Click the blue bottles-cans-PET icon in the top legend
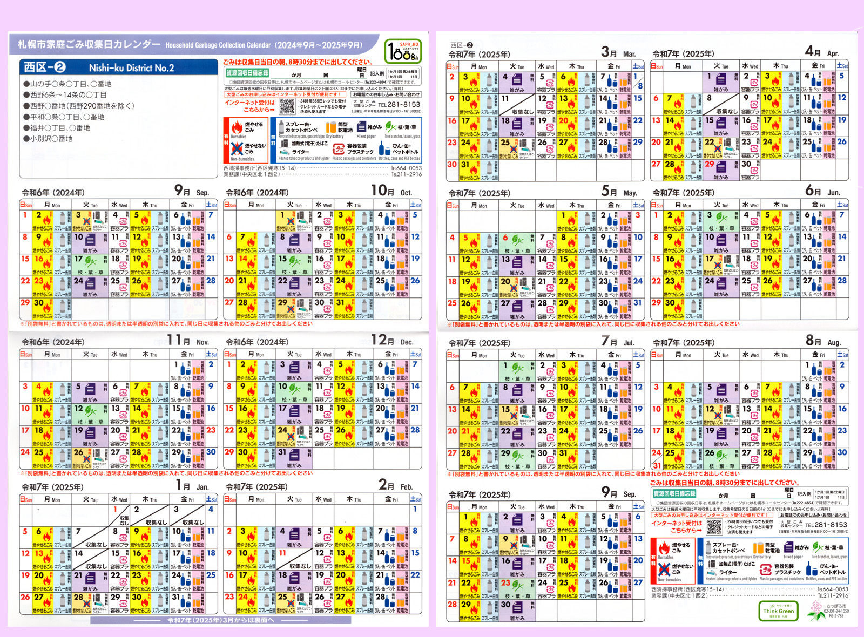This screenshot has width=864, height=637. pos(384,149)
